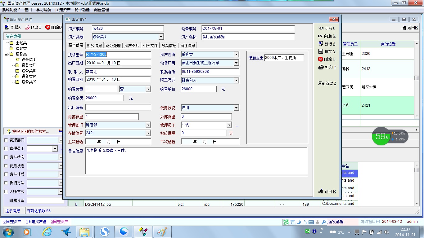Open the 购置方式 dropdown showing 融资租入
The width and height of the screenshot is (424, 238).
click(236, 81)
